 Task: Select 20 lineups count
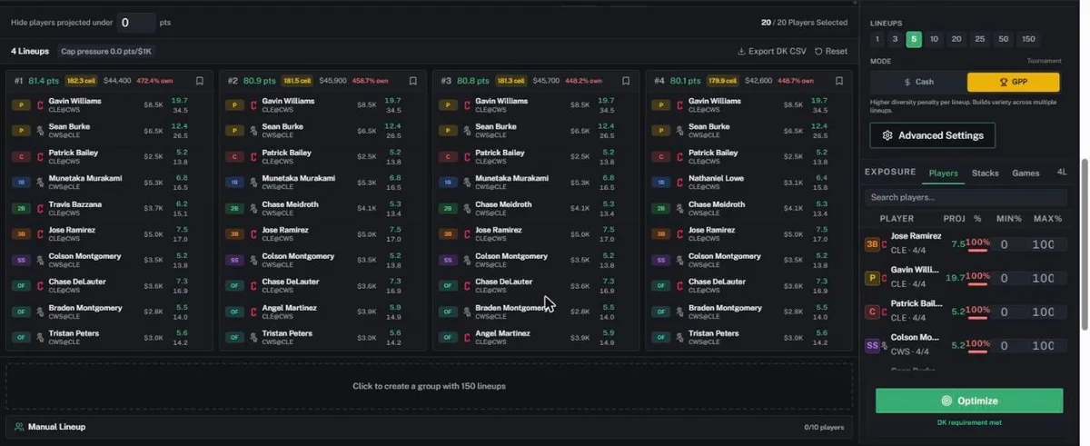(x=956, y=39)
